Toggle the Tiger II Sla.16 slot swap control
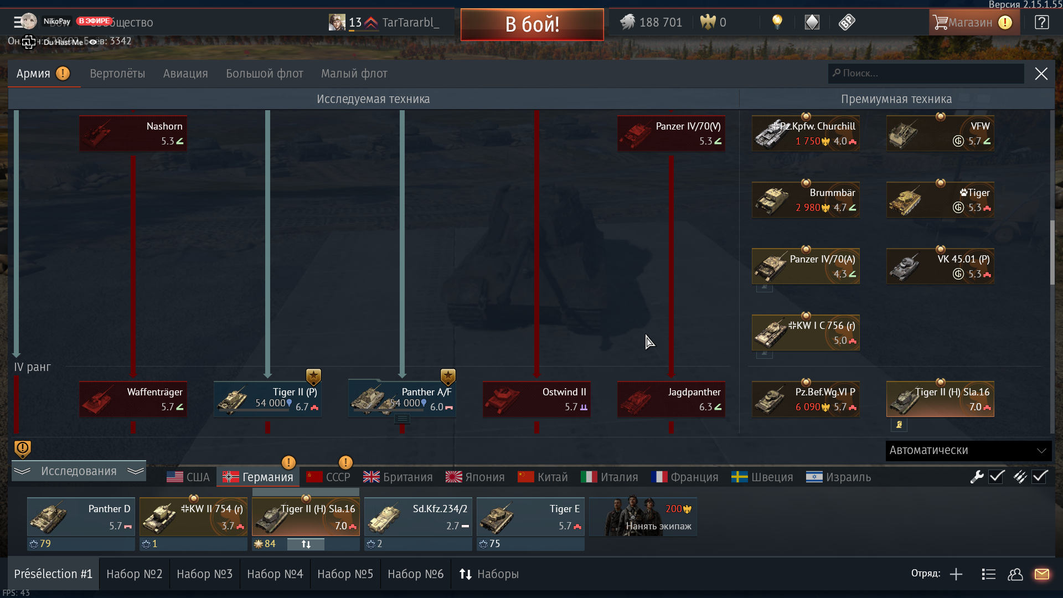This screenshot has width=1063, height=598. point(306,544)
